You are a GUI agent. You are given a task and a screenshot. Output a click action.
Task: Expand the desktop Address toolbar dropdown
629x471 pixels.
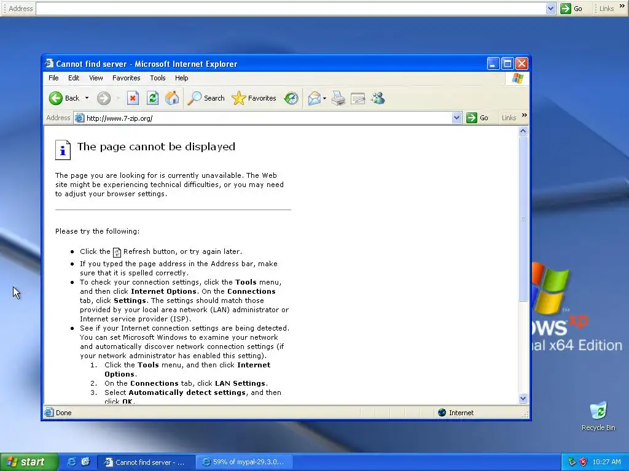point(550,9)
